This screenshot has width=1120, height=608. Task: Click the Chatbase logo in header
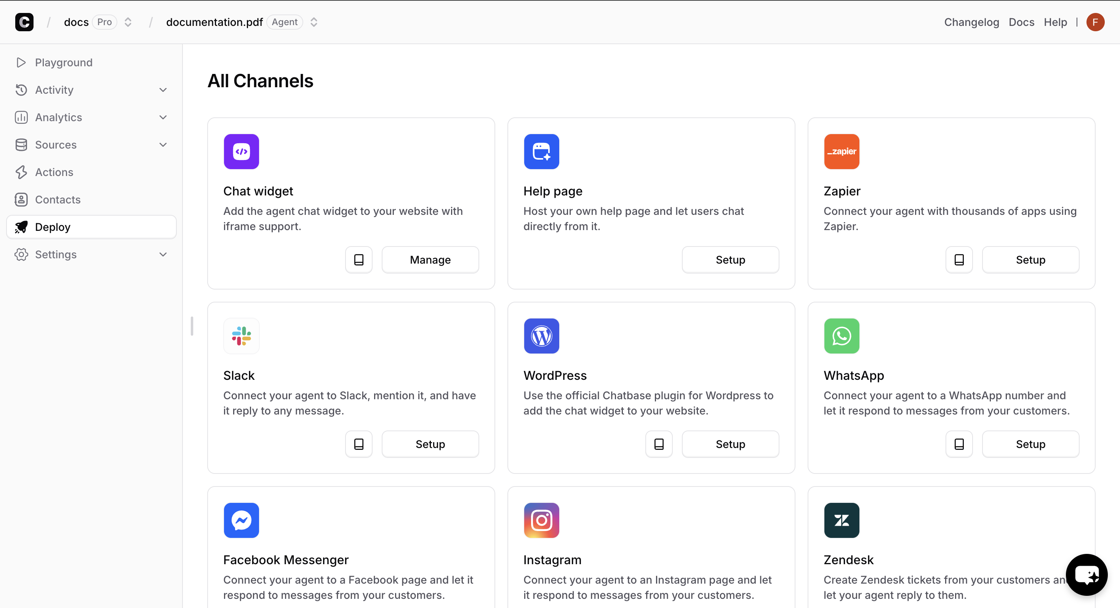(24, 22)
